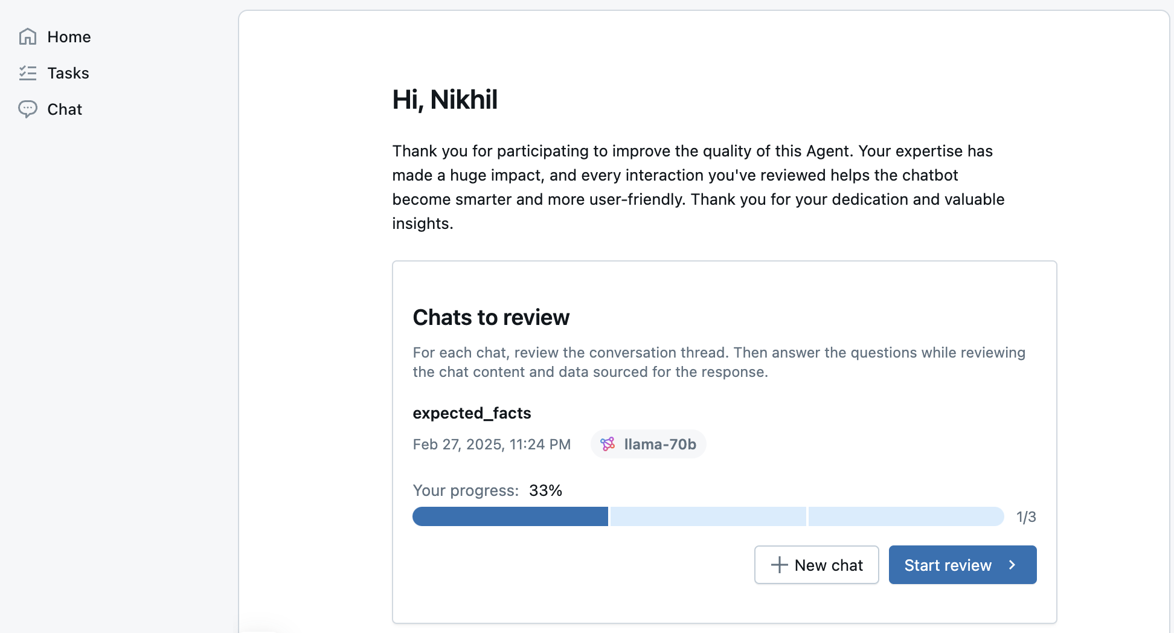Image resolution: width=1174 pixels, height=633 pixels.
Task: Click the Your progress 33% label
Action: (x=487, y=490)
